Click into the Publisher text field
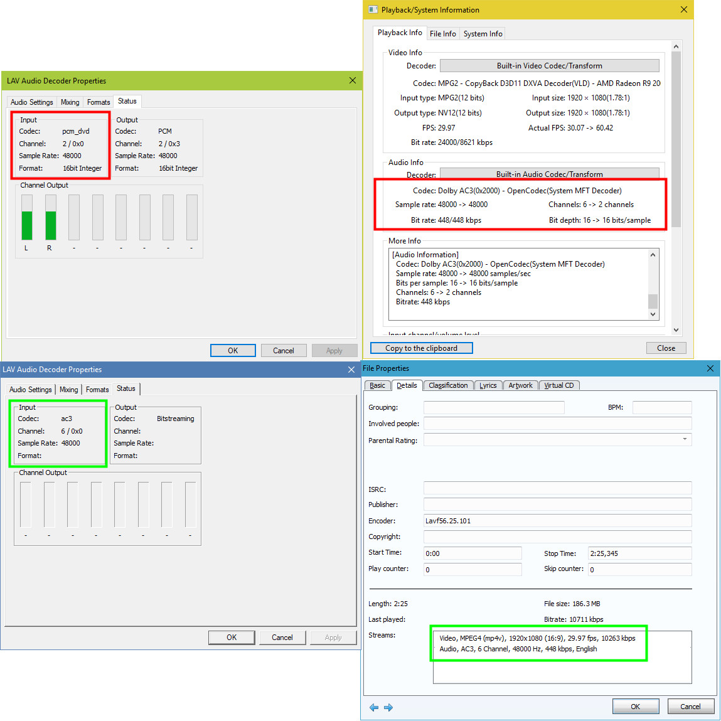This screenshot has width=721, height=721. pos(557,505)
